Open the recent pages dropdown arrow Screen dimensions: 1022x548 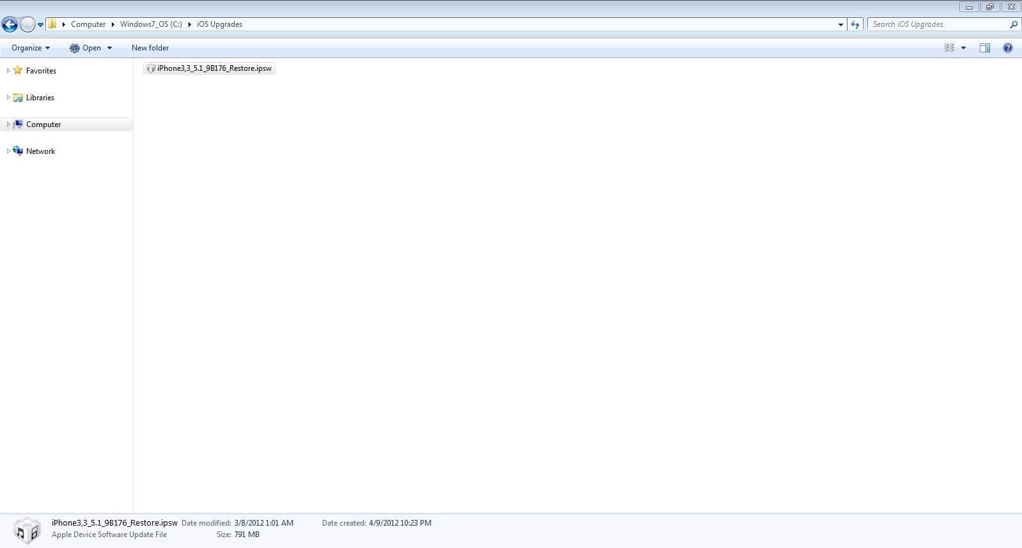(x=40, y=25)
